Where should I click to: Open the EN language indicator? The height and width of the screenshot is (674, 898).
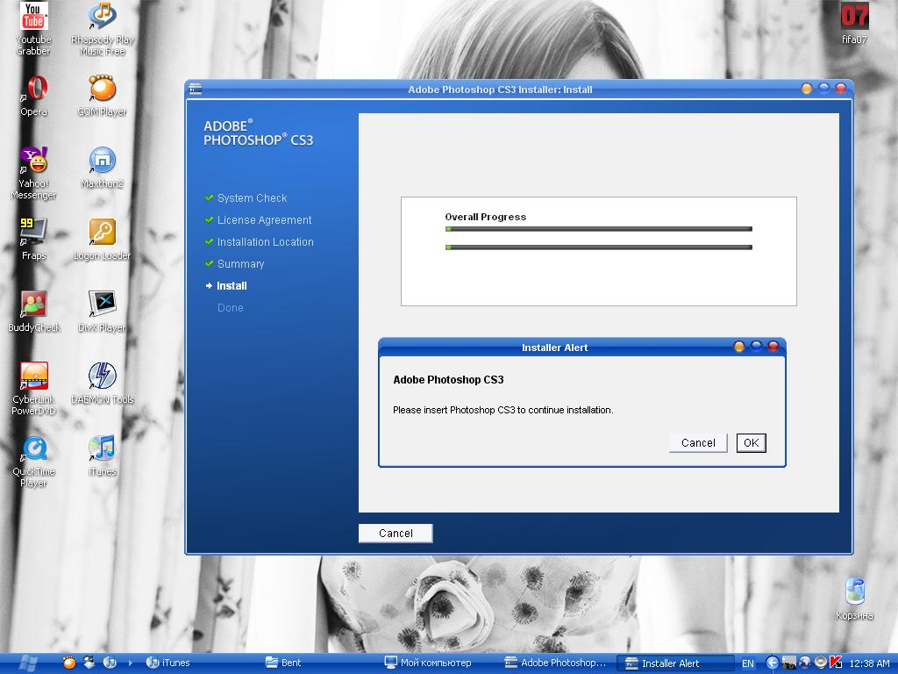[748, 663]
